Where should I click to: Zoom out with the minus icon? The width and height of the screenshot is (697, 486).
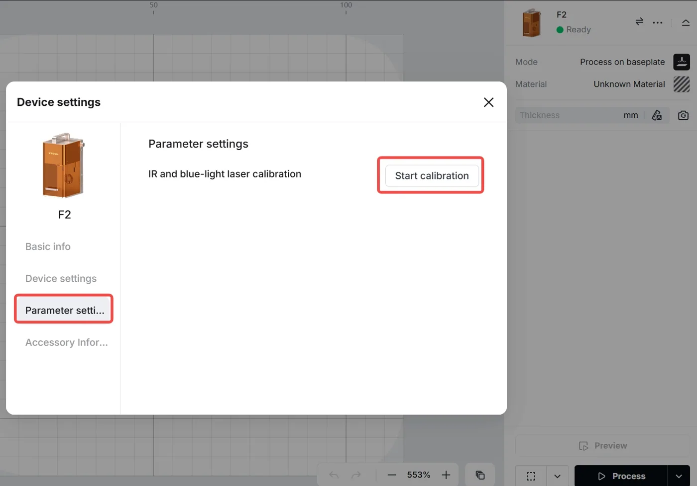(392, 475)
